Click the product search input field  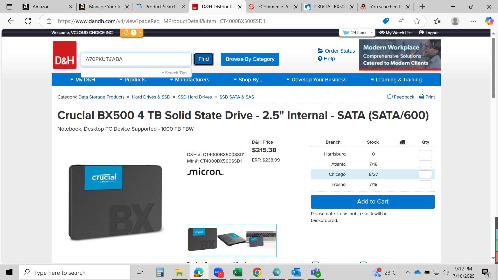[x=136, y=59]
